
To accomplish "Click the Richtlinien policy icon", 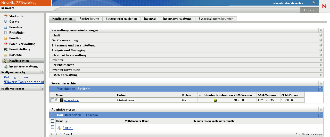I will (6, 33).
